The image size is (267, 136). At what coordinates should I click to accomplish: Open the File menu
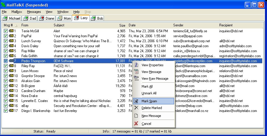(4, 12)
